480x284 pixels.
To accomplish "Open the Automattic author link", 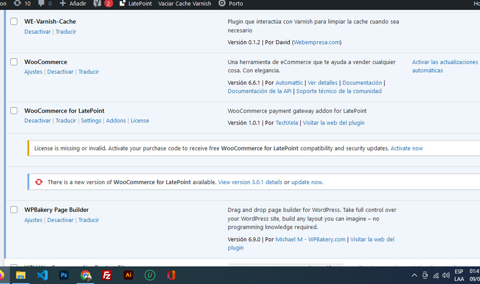I will pos(289,83).
